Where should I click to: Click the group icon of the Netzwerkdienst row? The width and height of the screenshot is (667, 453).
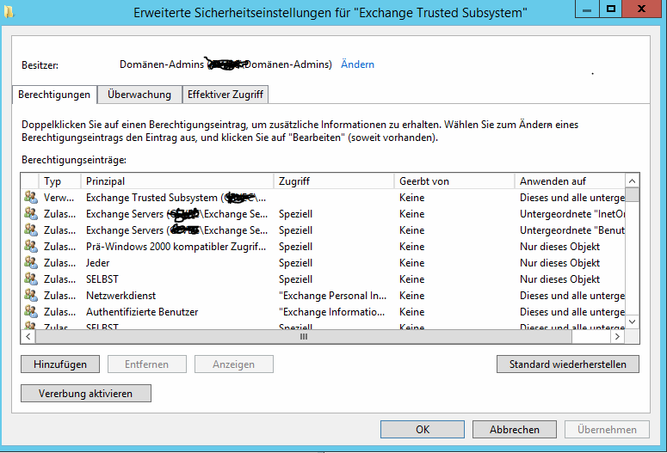click(31, 295)
